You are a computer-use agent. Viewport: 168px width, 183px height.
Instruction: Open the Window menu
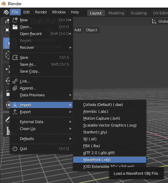tap(59, 12)
